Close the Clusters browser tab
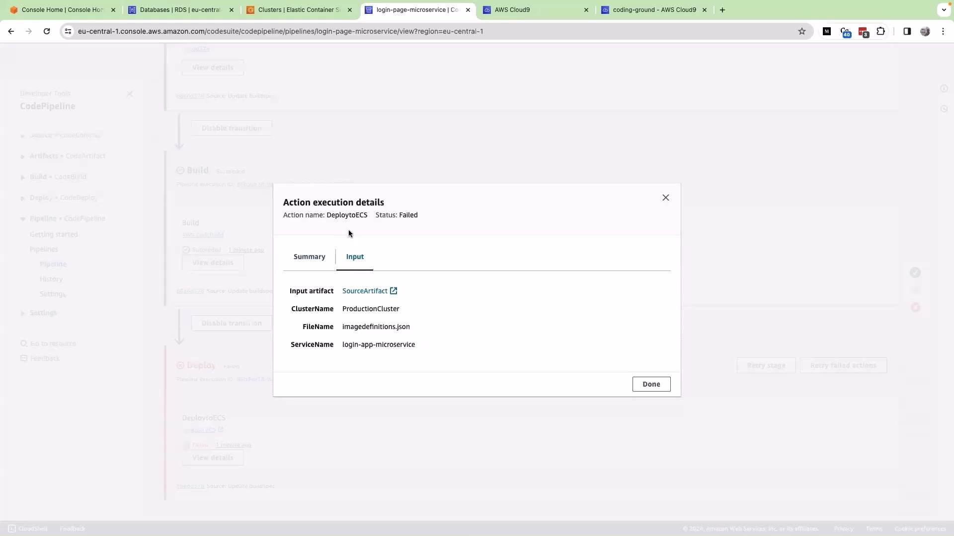The width and height of the screenshot is (954, 536). [x=350, y=10]
